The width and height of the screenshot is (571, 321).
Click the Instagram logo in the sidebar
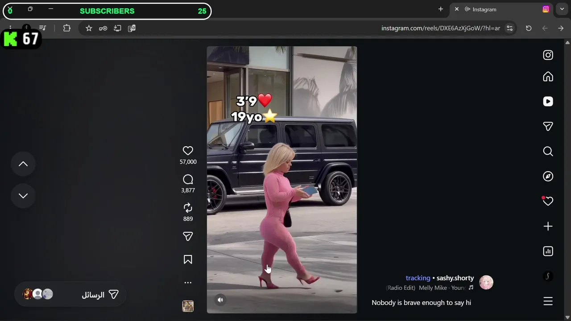coord(548,55)
